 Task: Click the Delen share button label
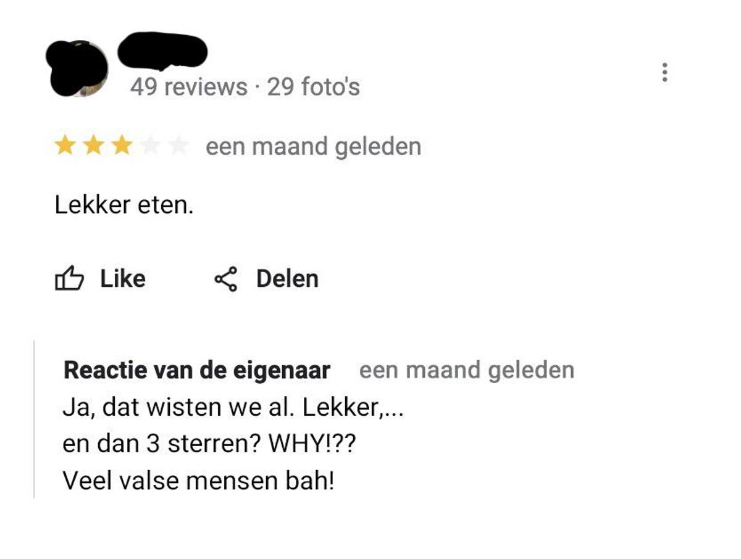pyautogui.click(x=287, y=279)
